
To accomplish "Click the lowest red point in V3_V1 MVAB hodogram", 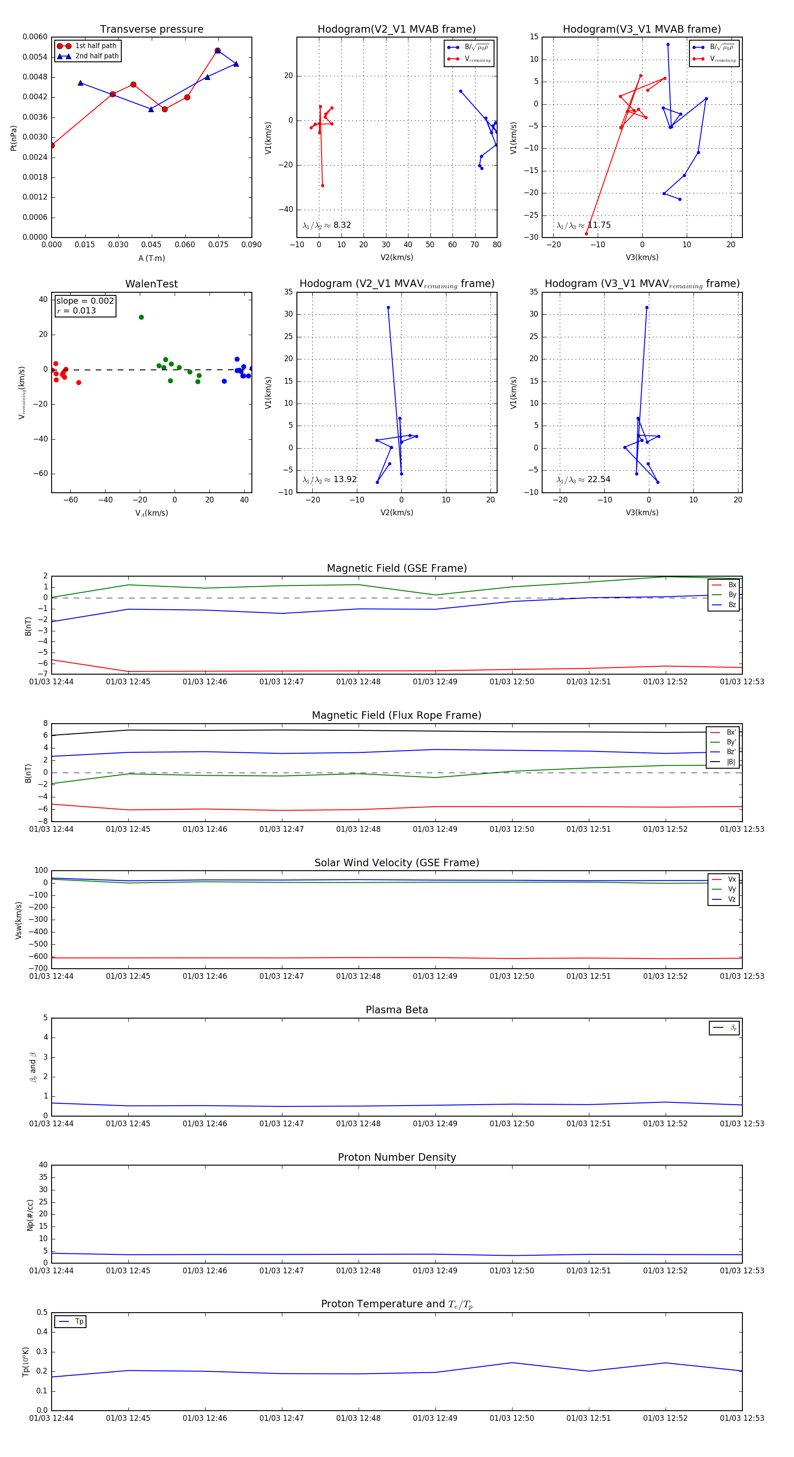I will pyautogui.click(x=586, y=234).
